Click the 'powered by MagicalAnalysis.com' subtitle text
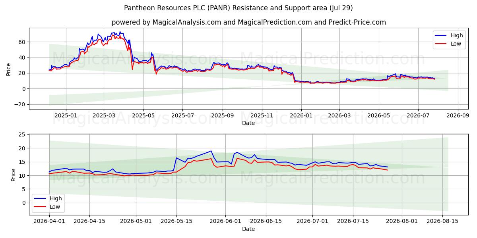477x238 pixels. [166, 22]
